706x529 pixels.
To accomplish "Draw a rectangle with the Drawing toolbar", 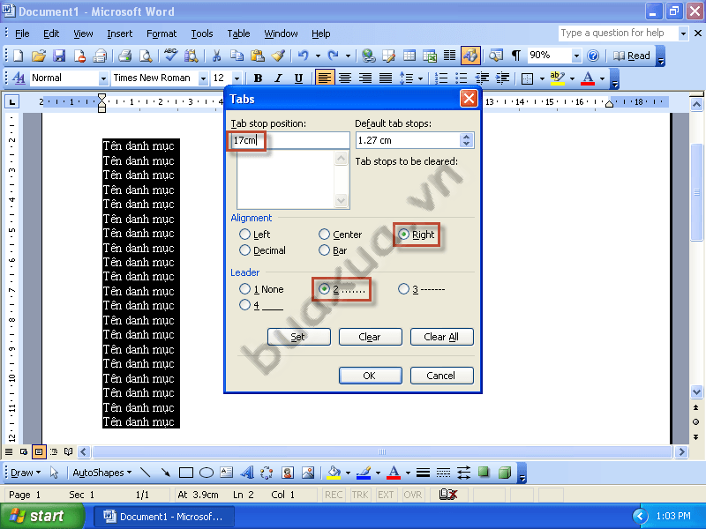I will [x=186, y=473].
